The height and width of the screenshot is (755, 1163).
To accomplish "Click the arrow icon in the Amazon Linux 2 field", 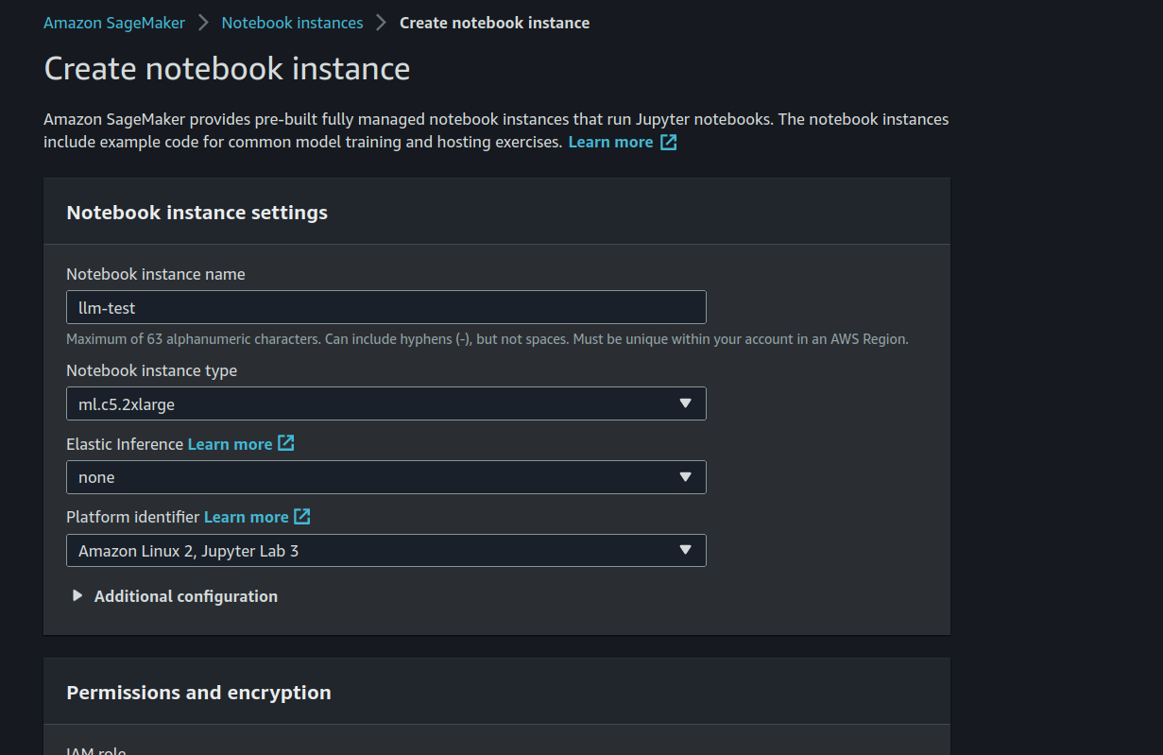I will click(685, 550).
